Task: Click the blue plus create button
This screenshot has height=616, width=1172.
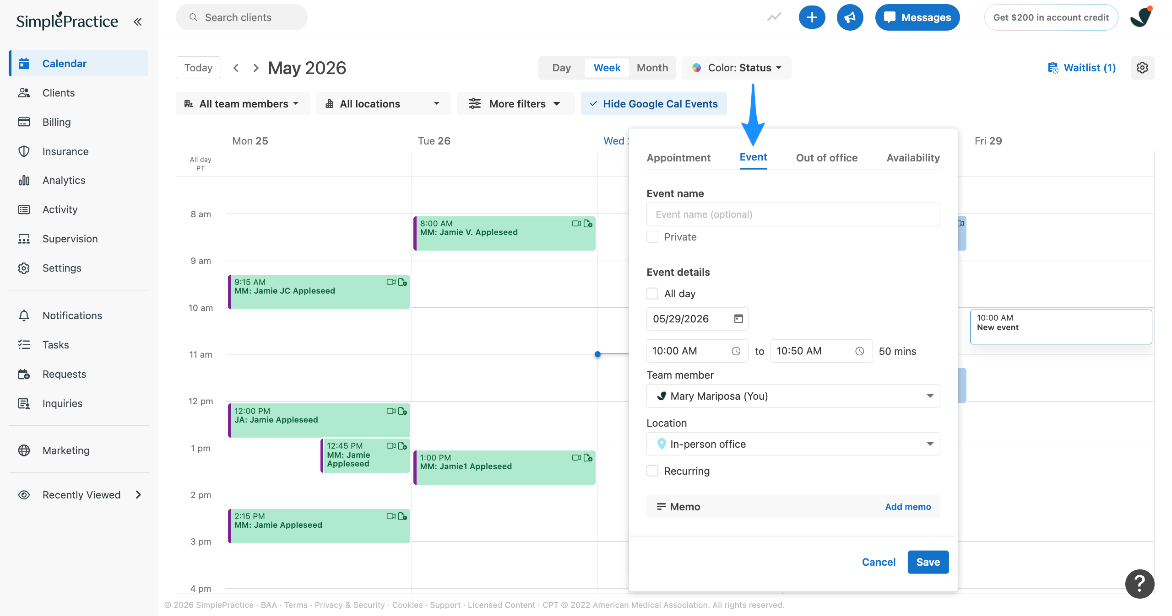Action: coord(812,17)
